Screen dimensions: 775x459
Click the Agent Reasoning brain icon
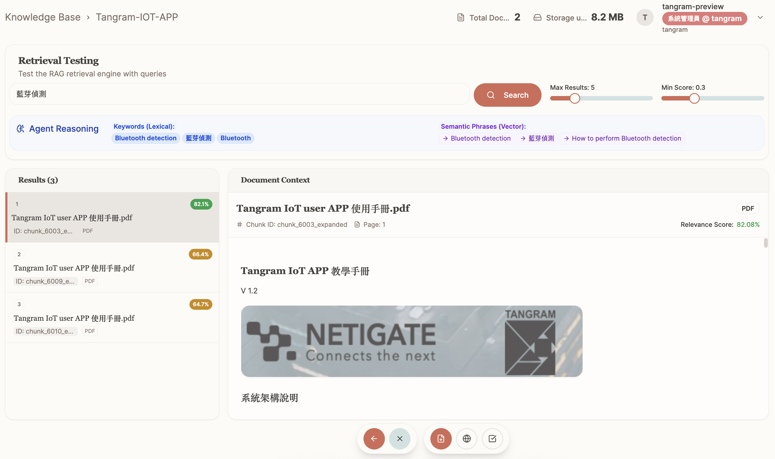(x=21, y=129)
